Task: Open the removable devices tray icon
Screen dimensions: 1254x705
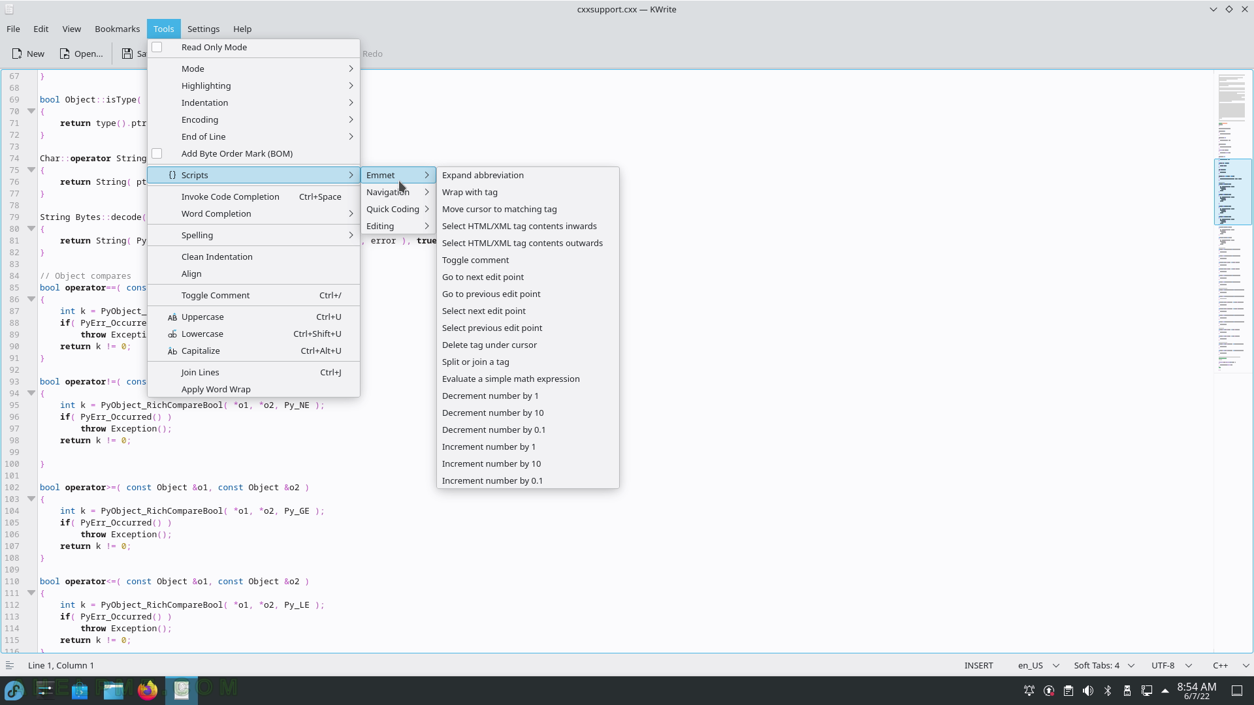Action: pos(1127,691)
